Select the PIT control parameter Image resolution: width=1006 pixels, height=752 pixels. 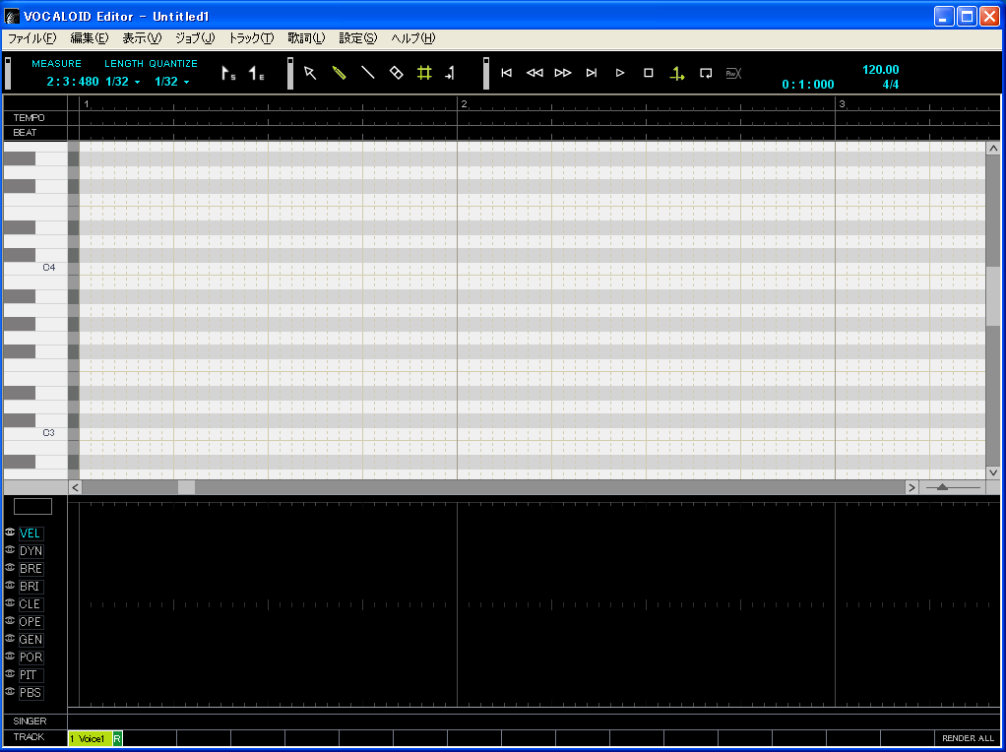[x=31, y=675]
